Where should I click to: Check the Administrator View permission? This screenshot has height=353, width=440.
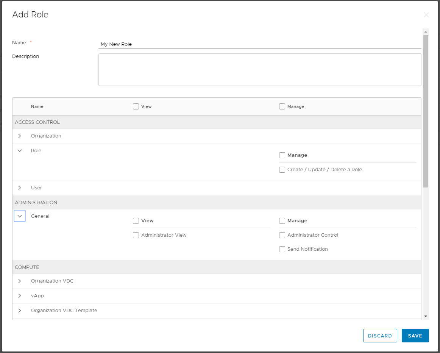point(136,235)
